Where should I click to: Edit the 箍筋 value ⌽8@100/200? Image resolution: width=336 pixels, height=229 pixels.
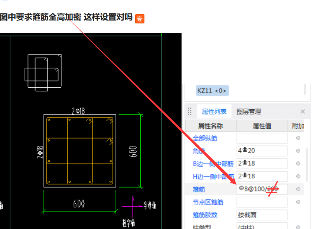pyautogui.click(x=262, y=189)
